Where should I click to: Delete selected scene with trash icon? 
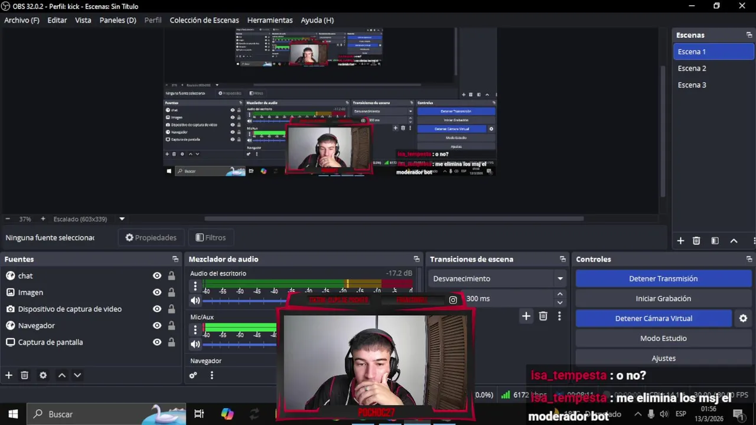pyautogui.click(x=696, y=241)
